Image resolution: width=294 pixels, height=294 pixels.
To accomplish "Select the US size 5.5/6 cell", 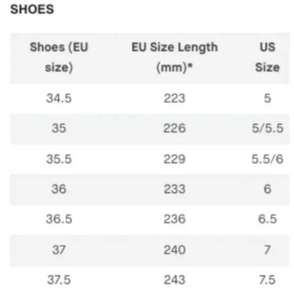I will point(267,159).
